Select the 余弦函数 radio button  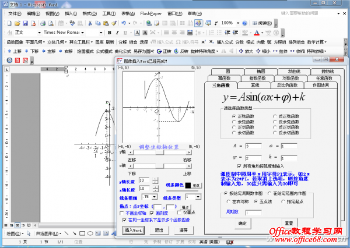pyautogui.click(x=235, y=122)
